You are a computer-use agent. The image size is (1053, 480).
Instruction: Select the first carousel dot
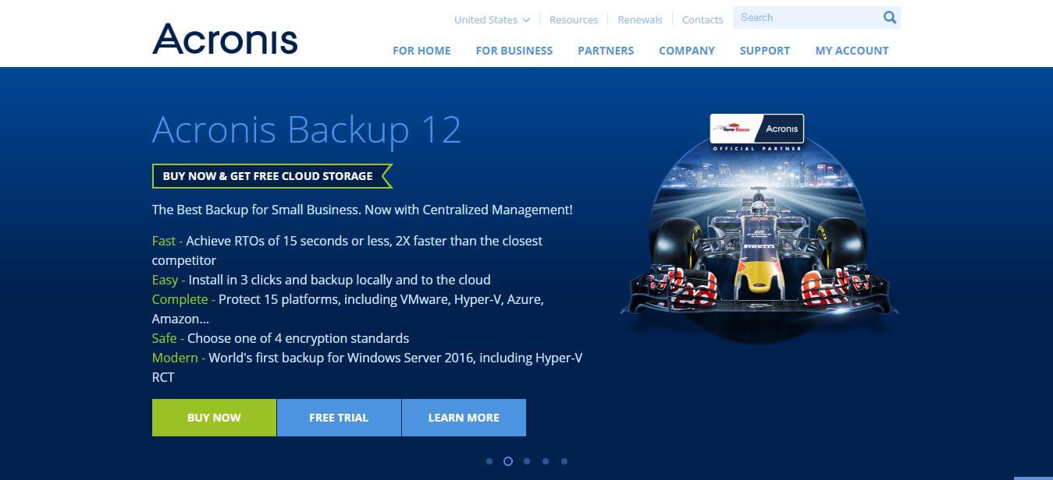[489, 461]
